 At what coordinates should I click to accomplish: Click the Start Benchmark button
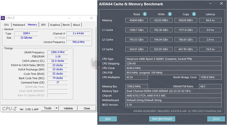[x=162, y=119]
